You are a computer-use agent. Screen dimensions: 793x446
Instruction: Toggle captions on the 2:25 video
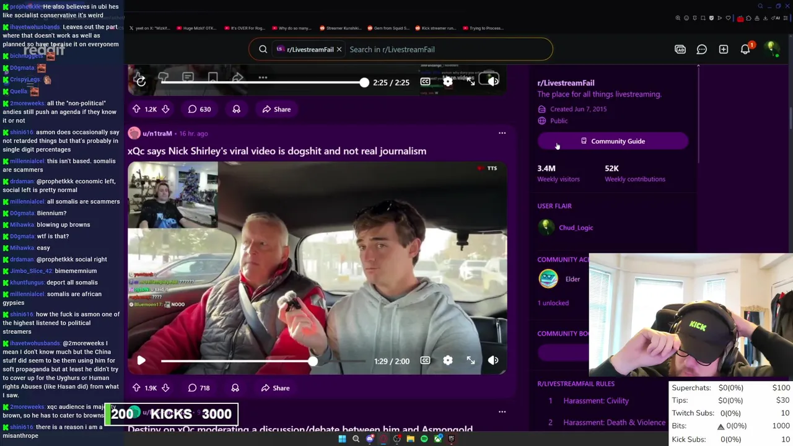coord(425,82)
